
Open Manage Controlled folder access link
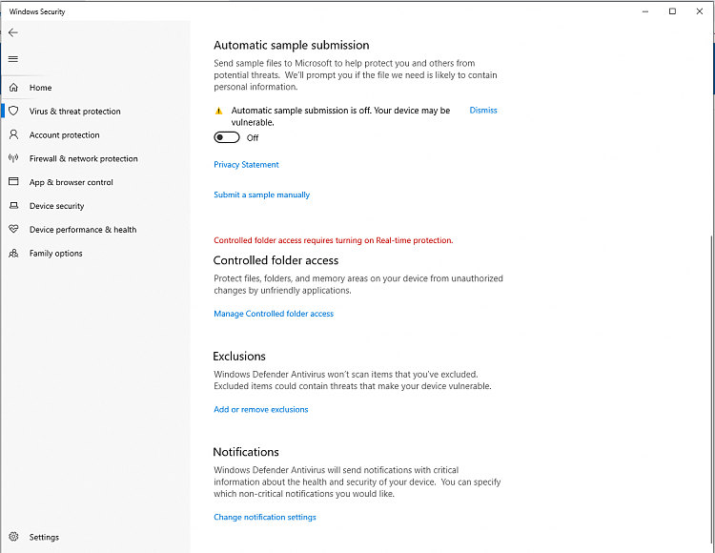[274, 314]
